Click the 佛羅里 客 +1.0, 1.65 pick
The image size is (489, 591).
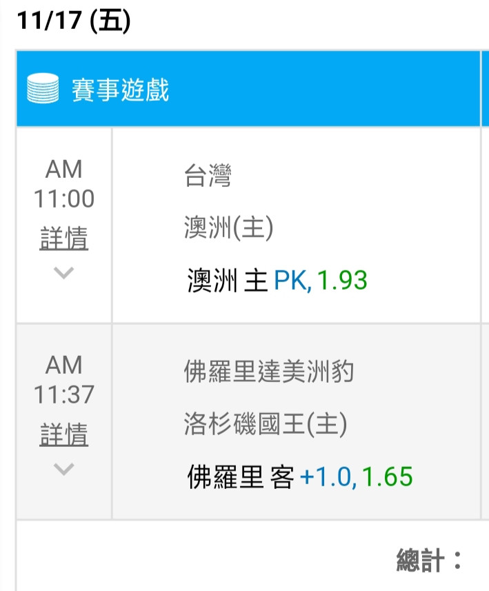[300, 477]
